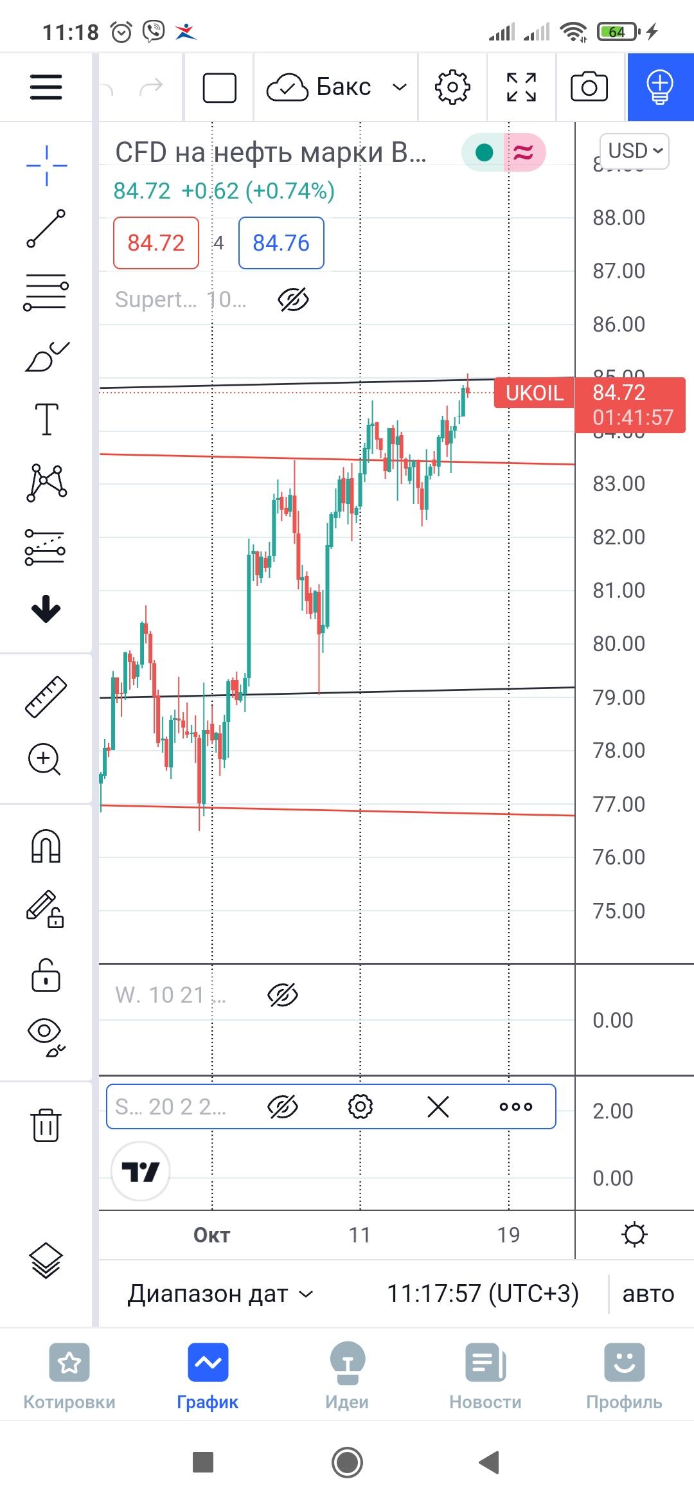The height and width of the screenshot is (1504, 694).
Task: Activate the magnet snap mode
Action: [x=46, y=846]
